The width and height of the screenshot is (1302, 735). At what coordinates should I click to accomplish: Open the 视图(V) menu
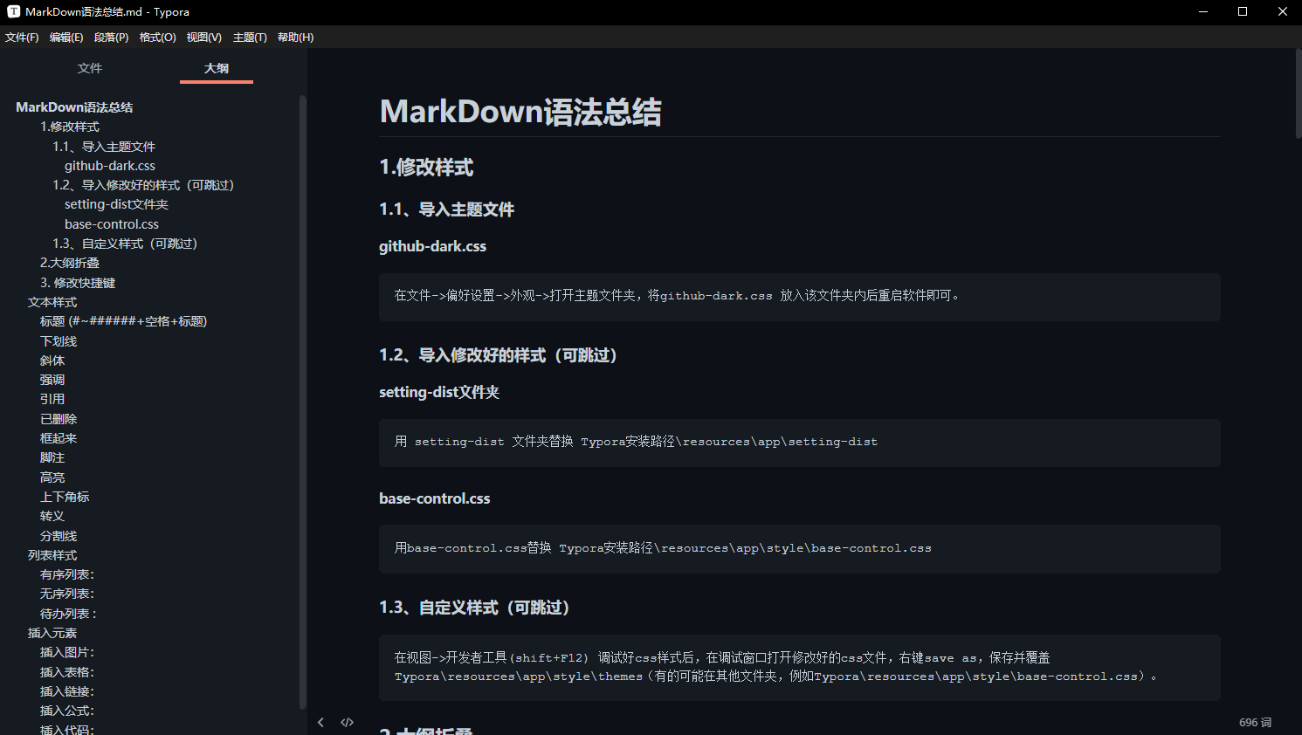click(203, 38)
